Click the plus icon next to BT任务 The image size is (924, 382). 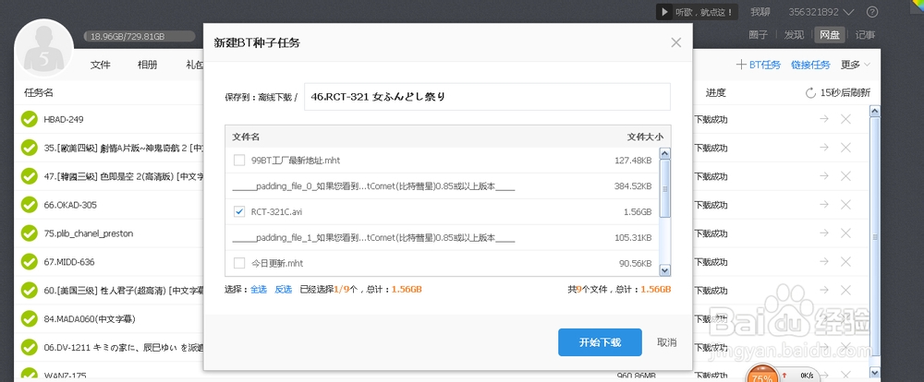click(741, 65)
